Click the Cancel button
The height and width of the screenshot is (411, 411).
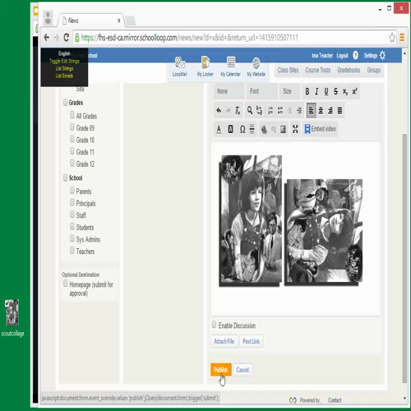coord(242,370)
